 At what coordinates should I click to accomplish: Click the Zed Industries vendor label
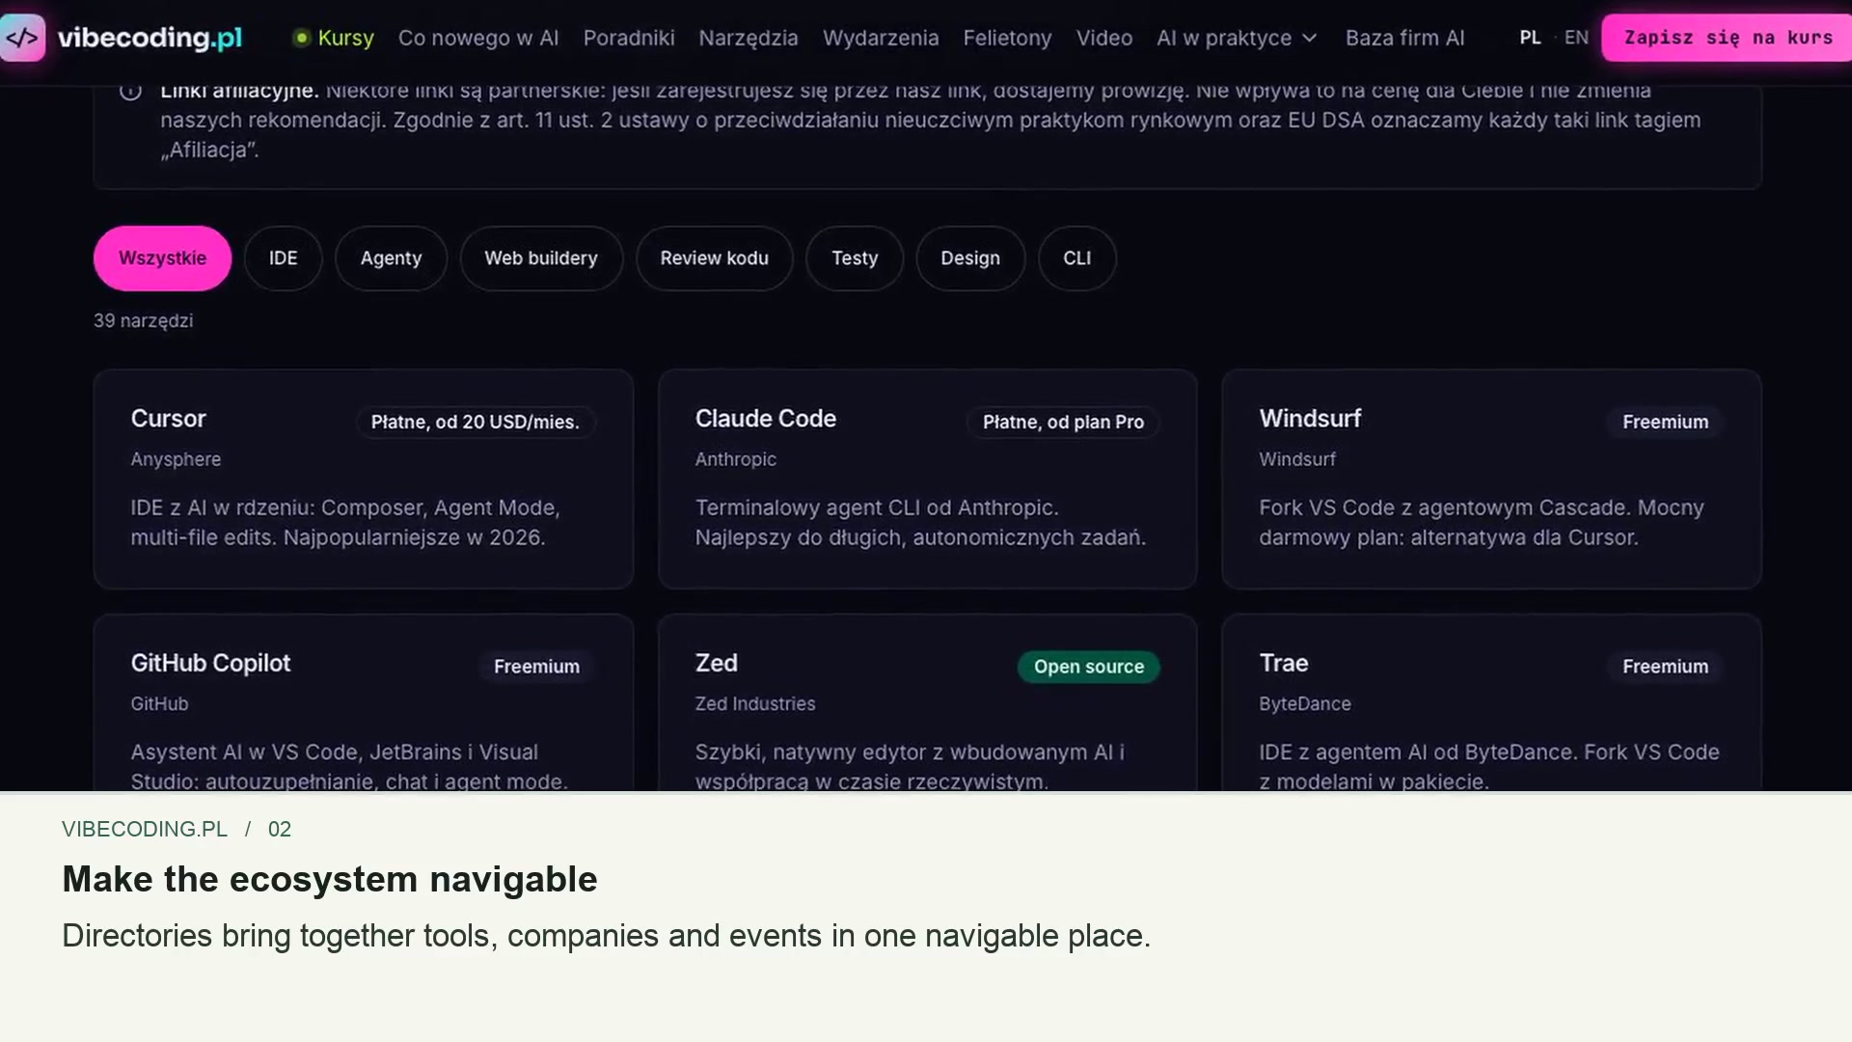click(754, 704)
